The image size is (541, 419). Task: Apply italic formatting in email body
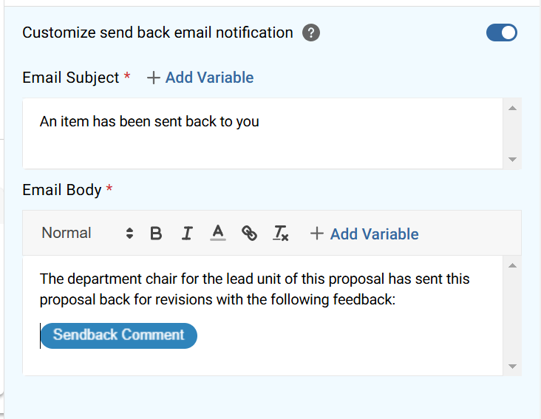tap(187, 234)
